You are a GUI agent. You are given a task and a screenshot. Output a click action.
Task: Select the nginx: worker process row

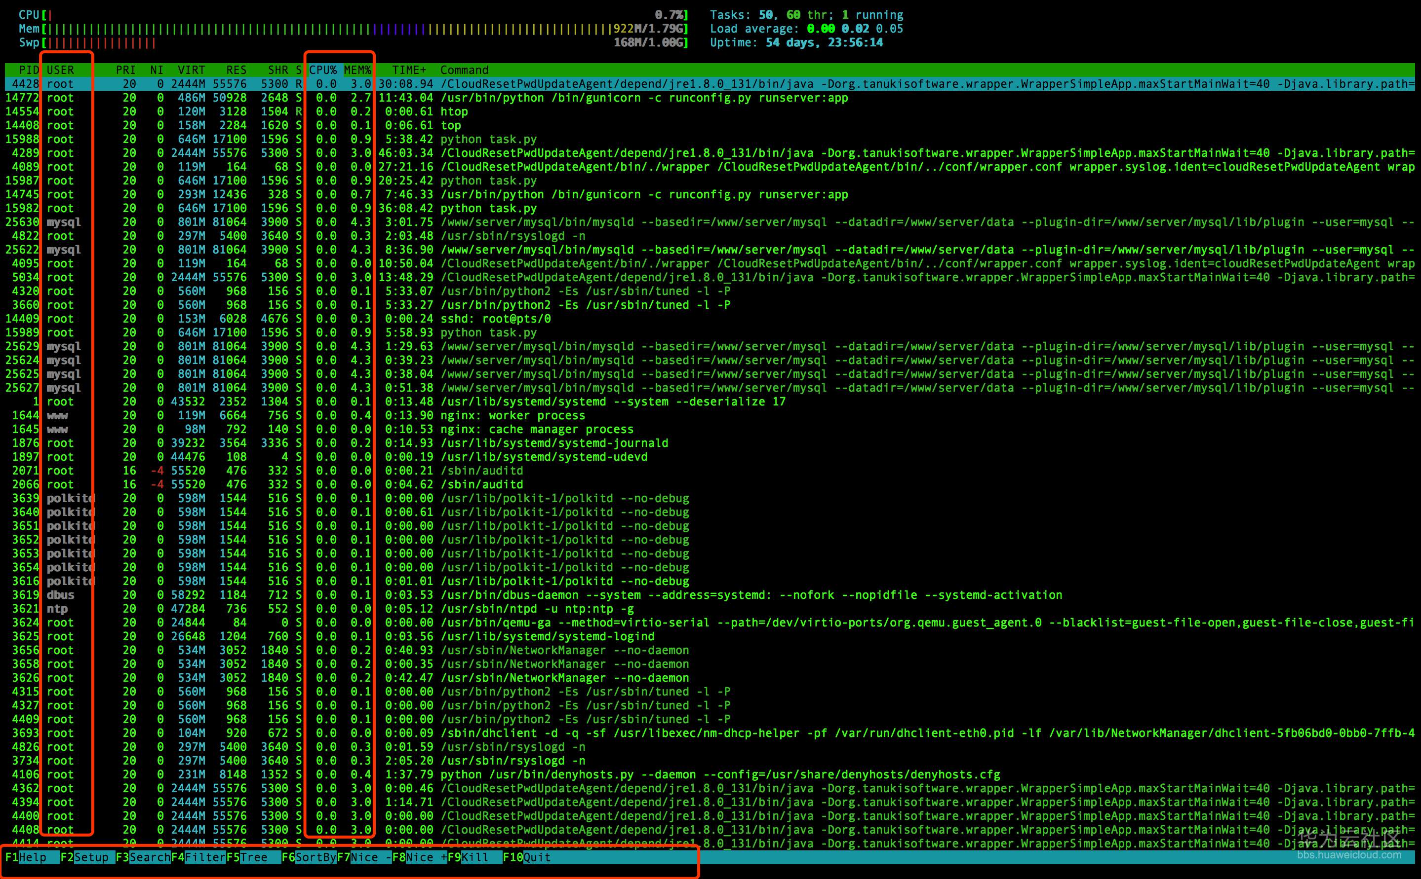512,416
